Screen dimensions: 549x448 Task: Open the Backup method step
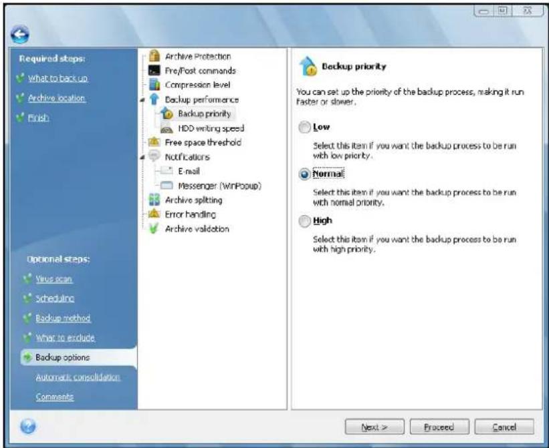tap(63, 318)
